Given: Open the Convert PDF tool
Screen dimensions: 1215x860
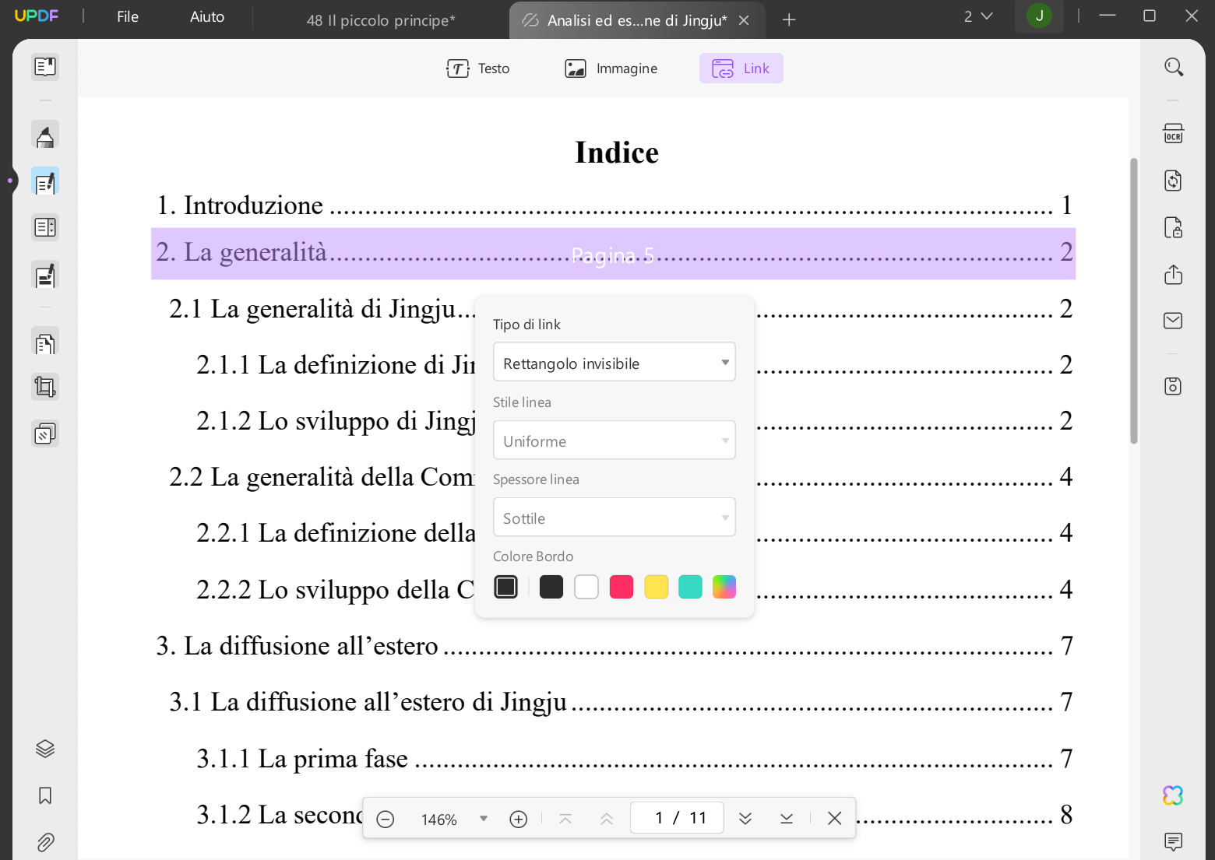Looking at the screenshot, I should pos(1174,181).
